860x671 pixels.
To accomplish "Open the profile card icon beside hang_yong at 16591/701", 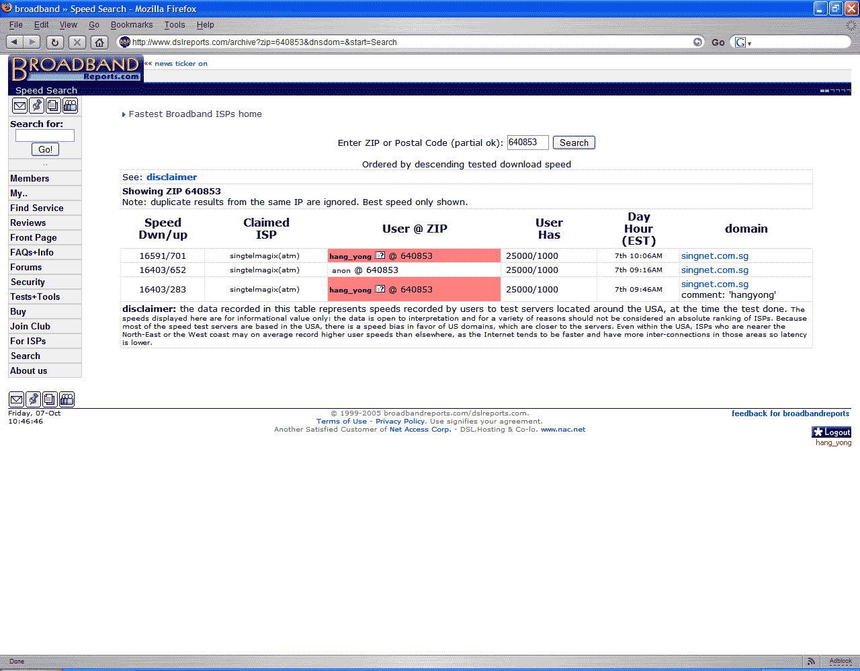I will tap(380, 255).
